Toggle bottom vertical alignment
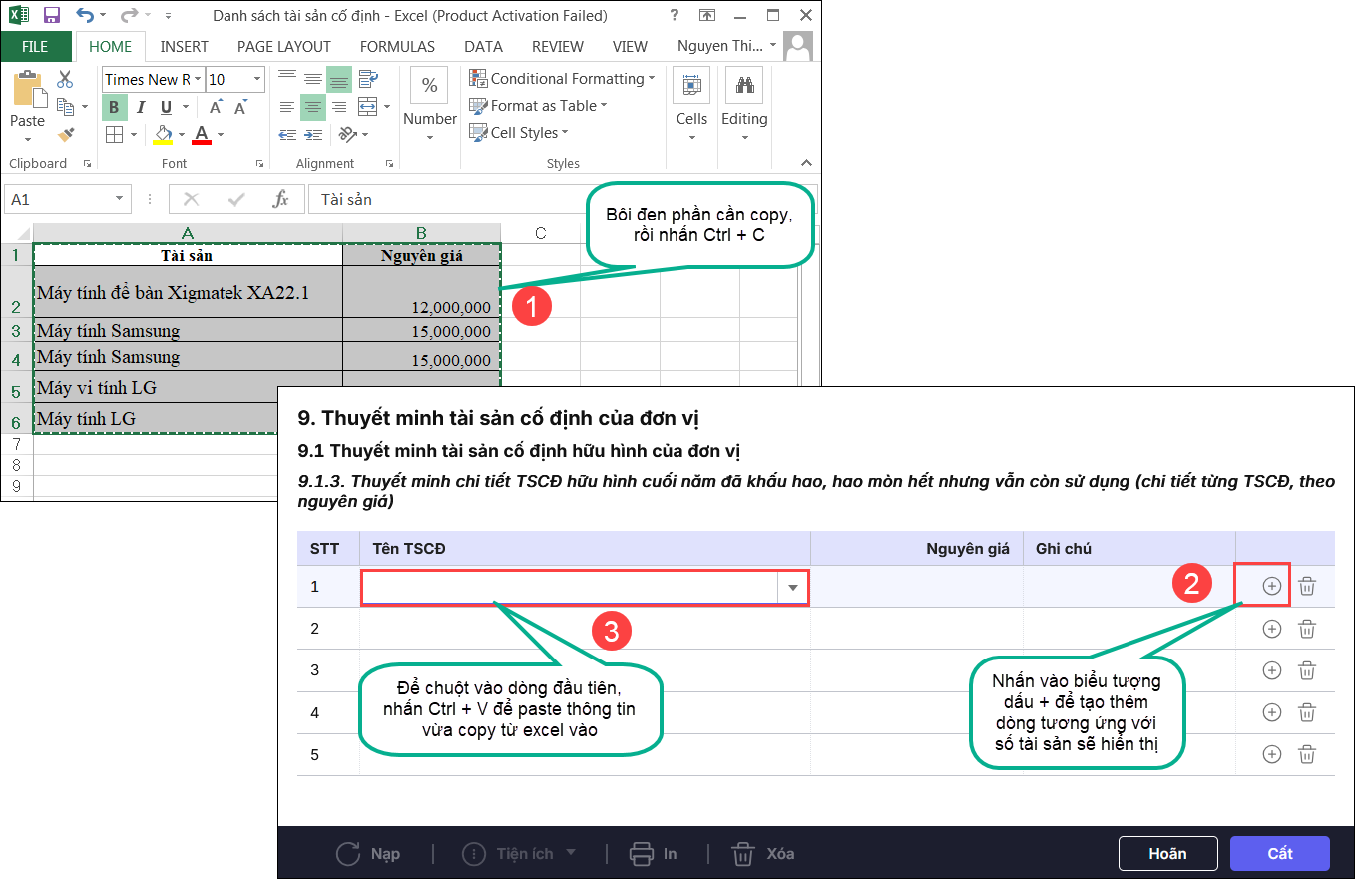 tap(339, 79)
